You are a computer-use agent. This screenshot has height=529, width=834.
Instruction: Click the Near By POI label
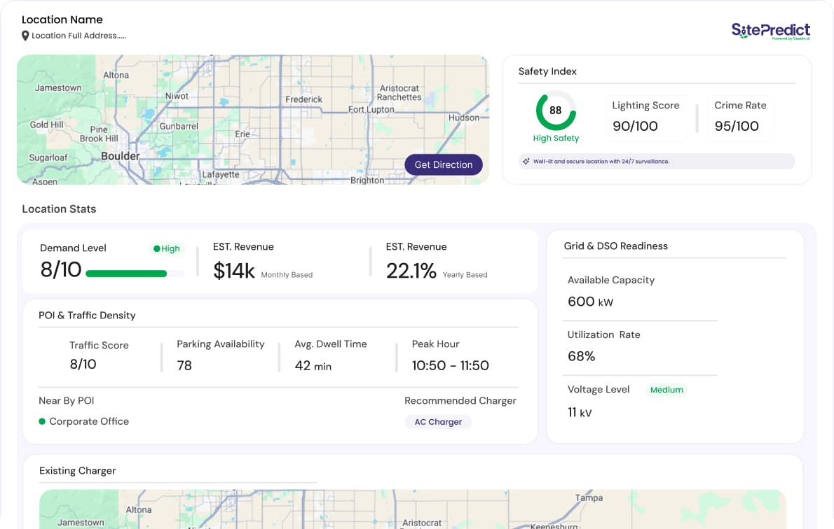coord(66,400)
